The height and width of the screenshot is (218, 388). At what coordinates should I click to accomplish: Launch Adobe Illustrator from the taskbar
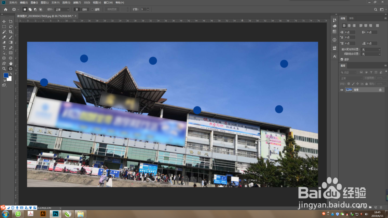[43, 214]
